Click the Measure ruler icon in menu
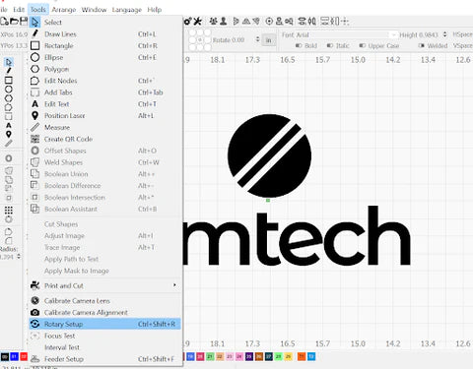The height and width of the screenshot is (369, 473). [x=35, y=127]
